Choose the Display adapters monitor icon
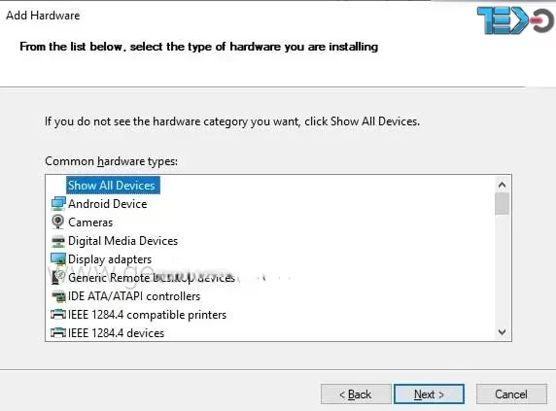The height and width of the screenshot is (411, 556). (x=58, y=259)
